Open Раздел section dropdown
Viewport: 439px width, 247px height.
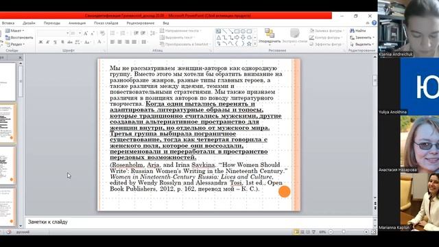coord(15,44)
